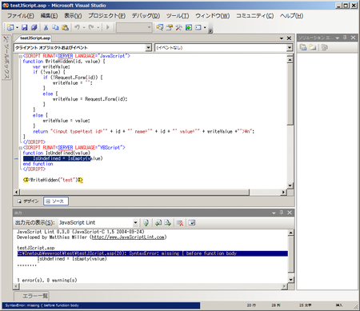Open the エラー一覧 error list tab
The width and height of the screenshot is (360, 311).
pos(31,296)
